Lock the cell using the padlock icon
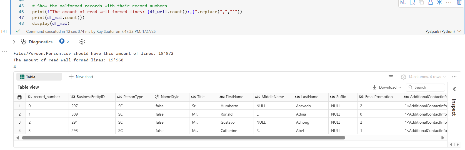The width and height of the screenshot is (465, 150). (x=430, y=2)
